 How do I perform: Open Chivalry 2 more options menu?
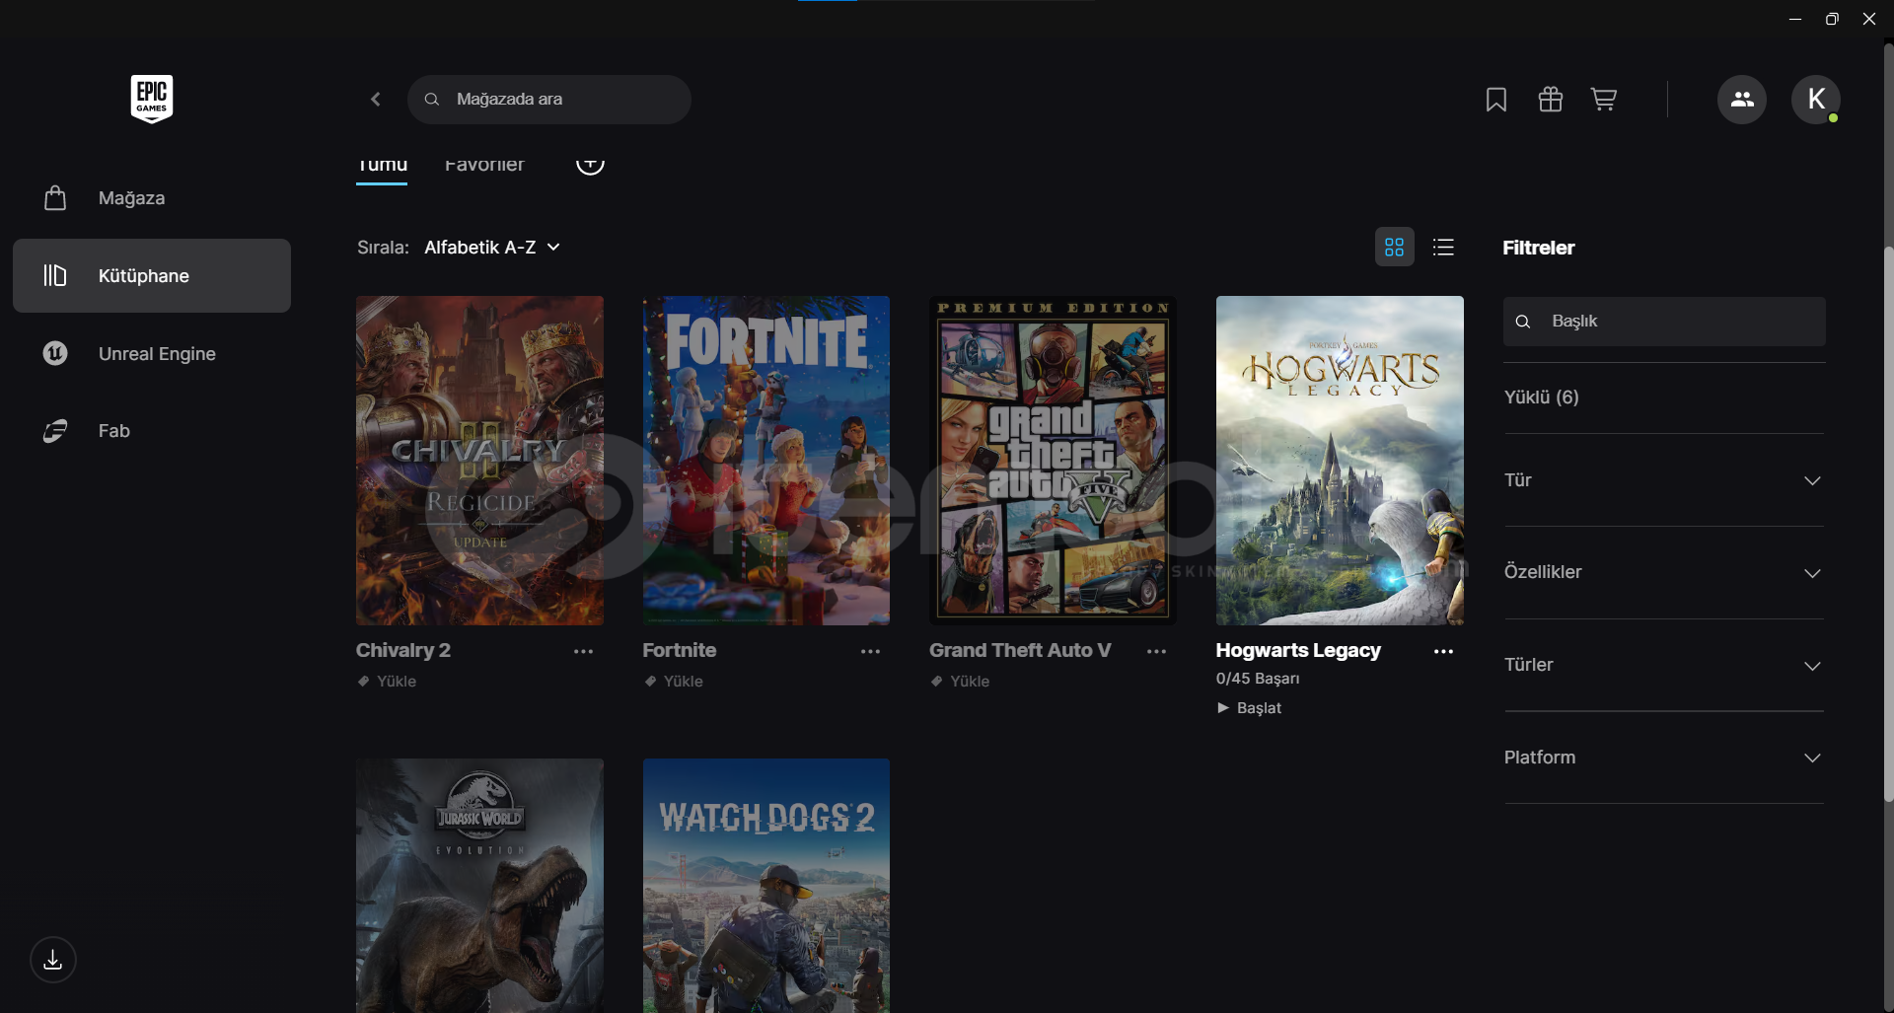coord(583,652)
